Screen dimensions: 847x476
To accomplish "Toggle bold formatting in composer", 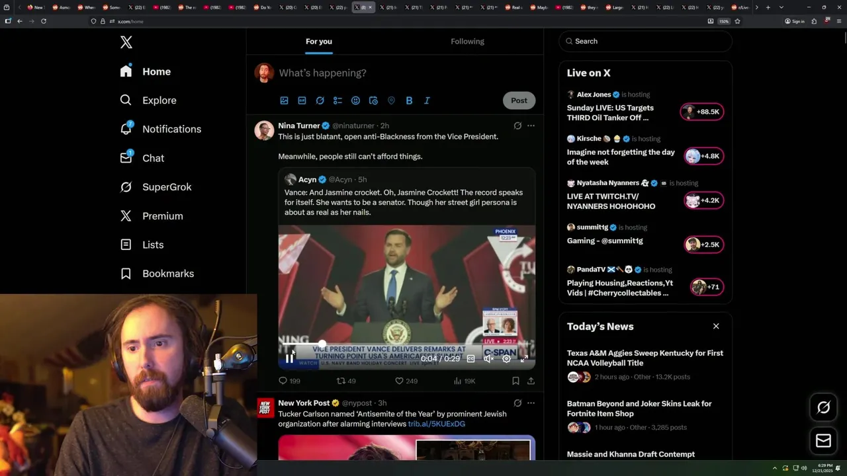I will (409, 100).
